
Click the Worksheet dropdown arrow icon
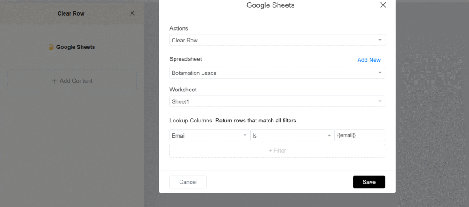point(379,101)
